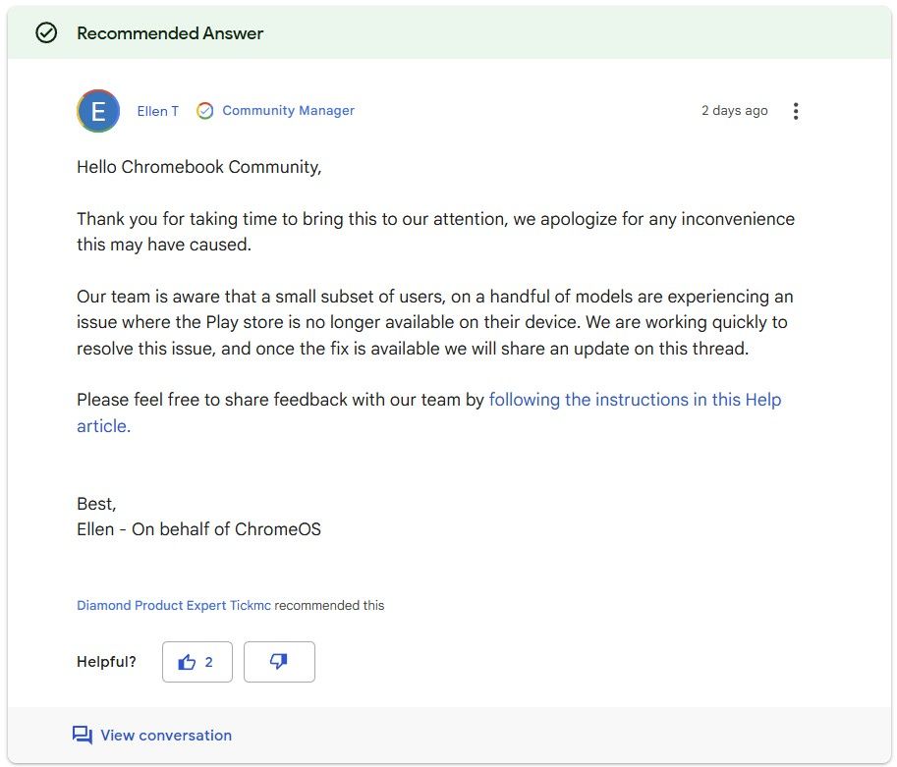Click the 2 days ago timestamp
Image resolution: width=897 pixels, height=767 pixels.
pyautogui.click(x=735, y=111)
